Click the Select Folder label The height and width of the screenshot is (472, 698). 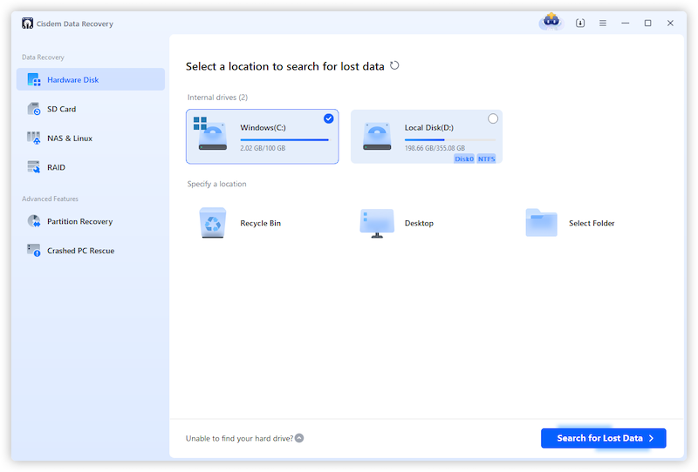(592, 223)
